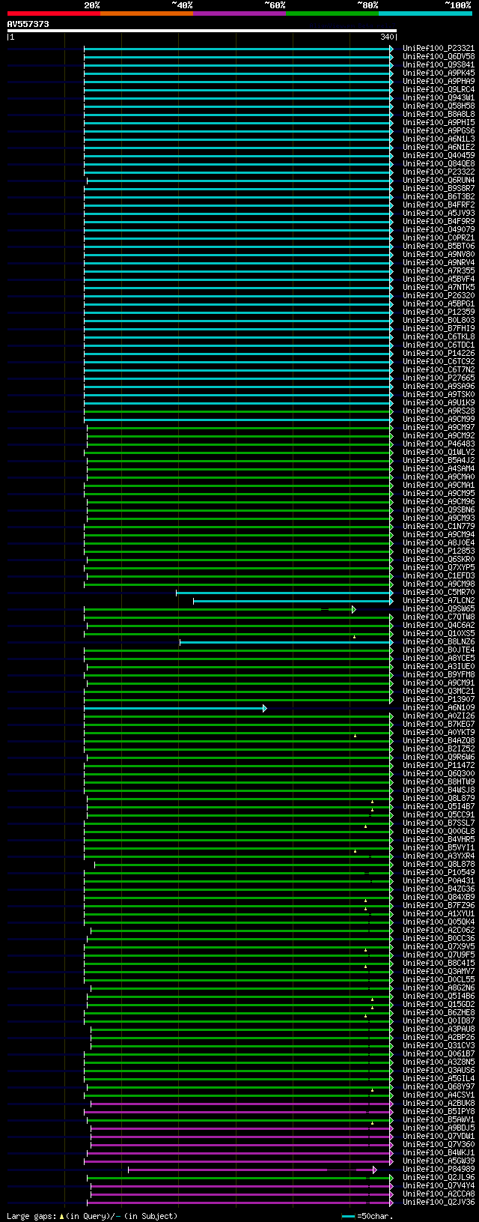Select hit label UniRef100_C5MR70

(439, 593)
